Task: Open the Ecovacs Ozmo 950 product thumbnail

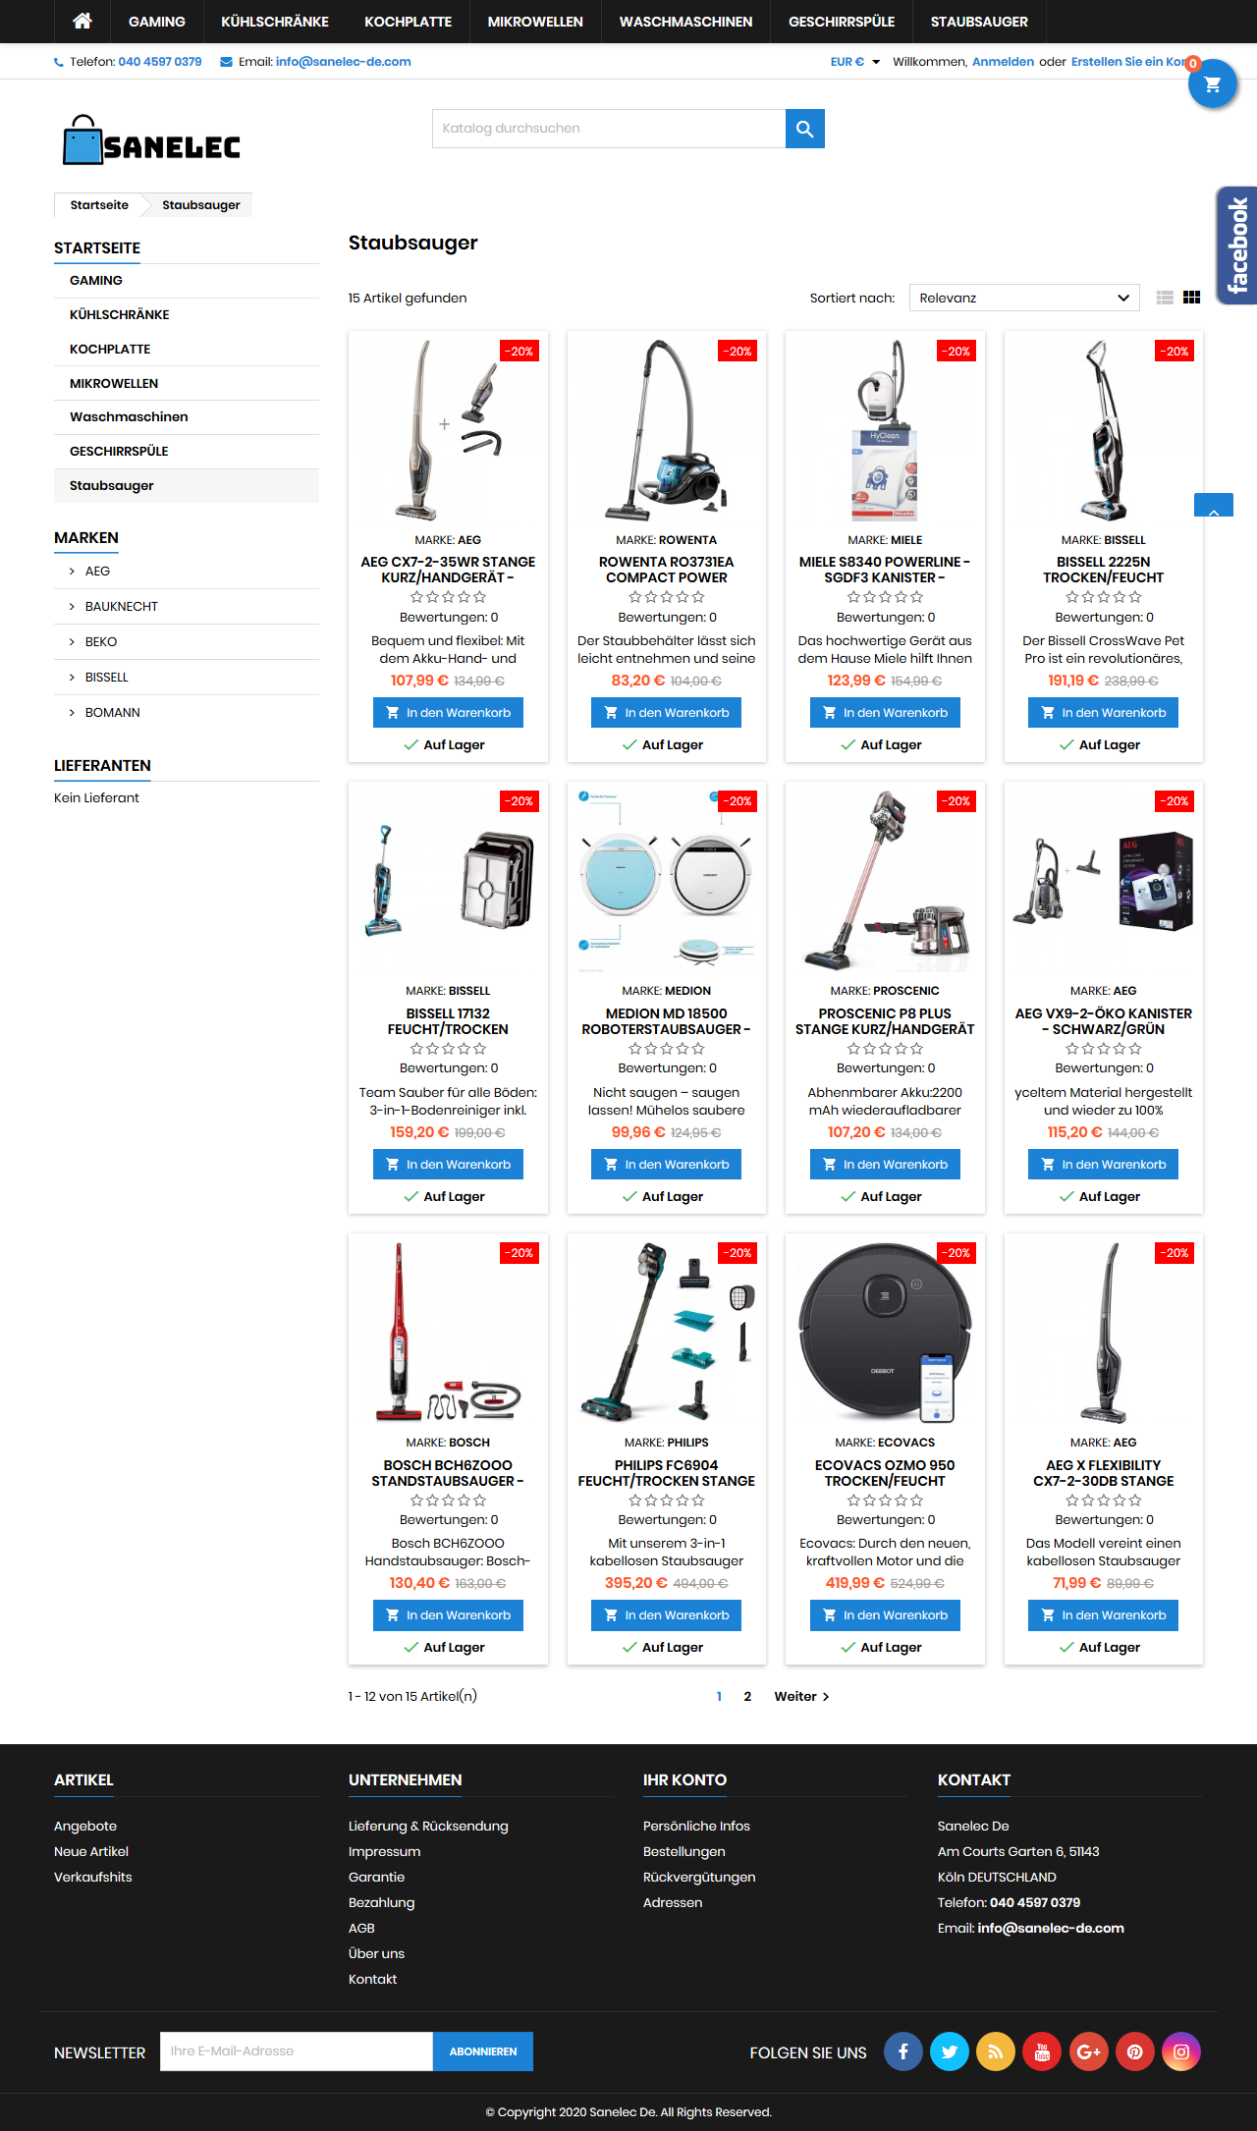Action: 885,1333
